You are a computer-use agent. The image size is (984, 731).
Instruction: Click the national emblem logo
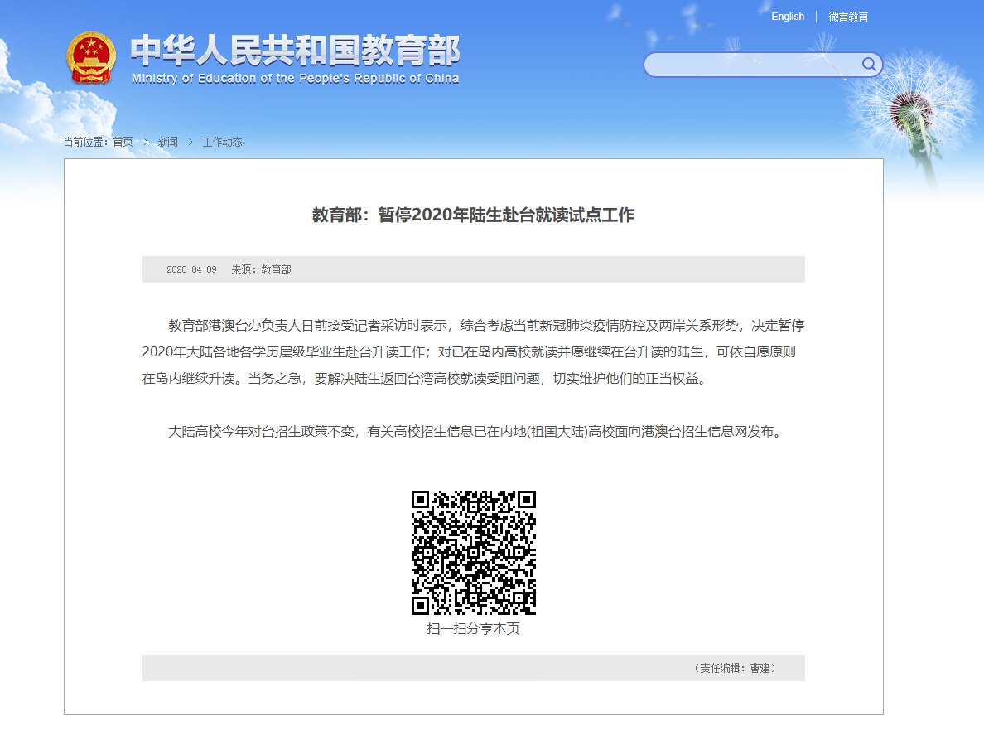tap(92, 58)
